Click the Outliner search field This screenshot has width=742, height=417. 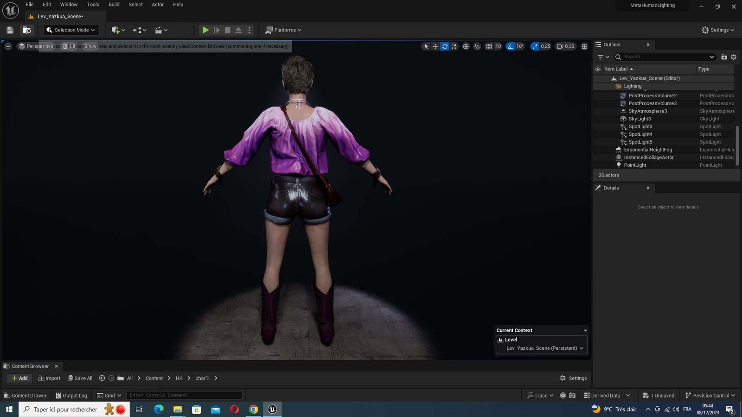[665, 57]
